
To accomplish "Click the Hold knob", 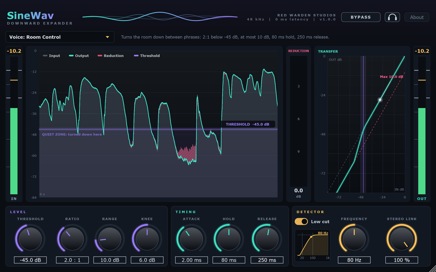I will [229, 239].
